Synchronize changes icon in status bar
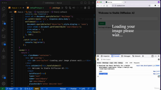This screenshot has height=90, width=161. 17,89
